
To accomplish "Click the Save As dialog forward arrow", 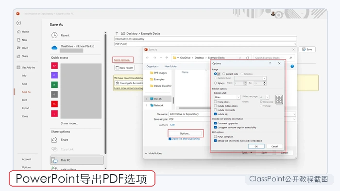I will pos(154,58).
